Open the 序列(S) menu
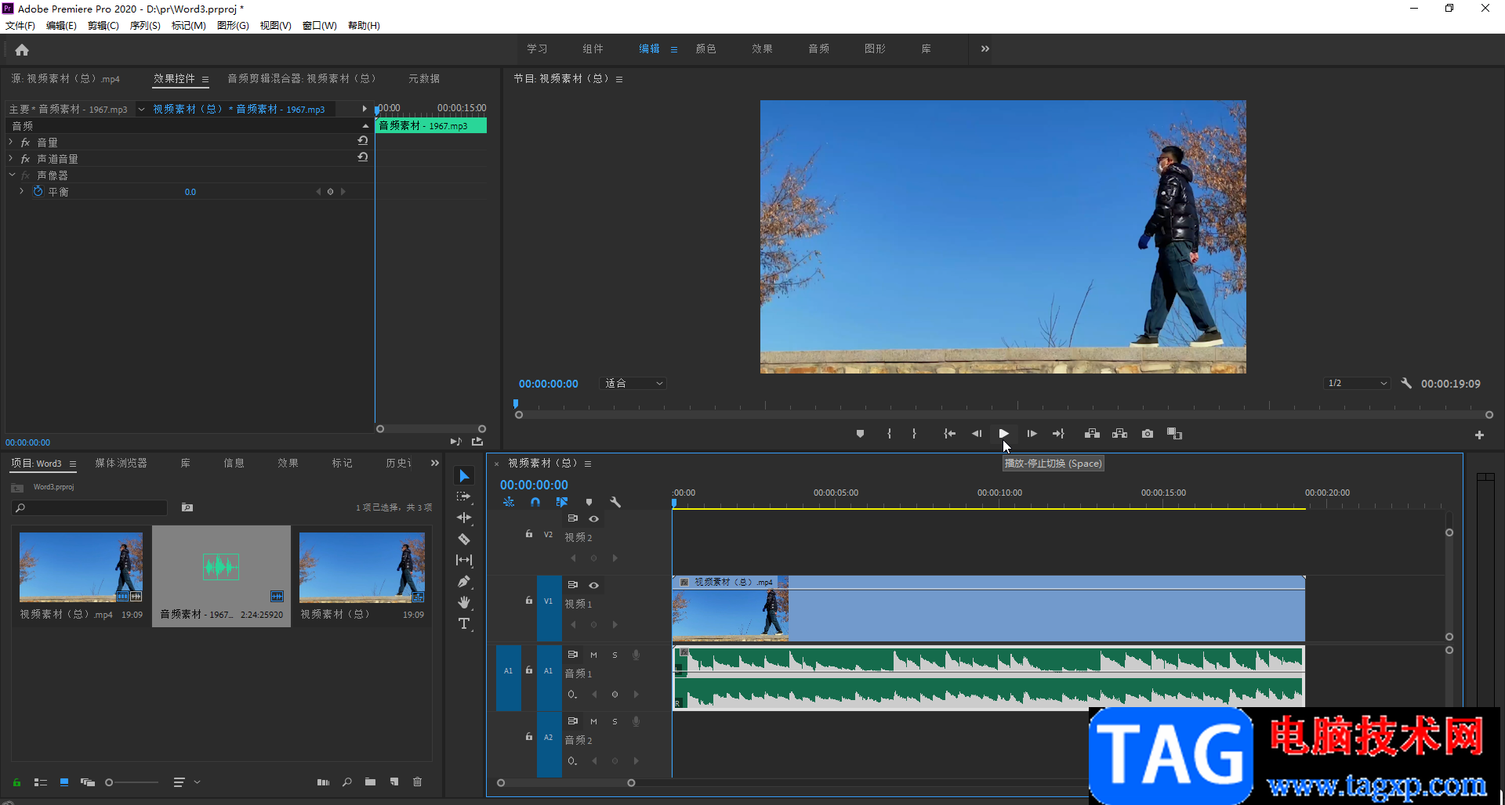 coord(145,26)
